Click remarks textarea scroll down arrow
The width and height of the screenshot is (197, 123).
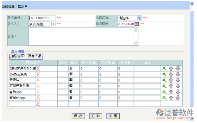coord(136,43)
